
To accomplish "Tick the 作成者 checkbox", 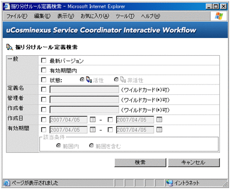I will click(44, 109).
